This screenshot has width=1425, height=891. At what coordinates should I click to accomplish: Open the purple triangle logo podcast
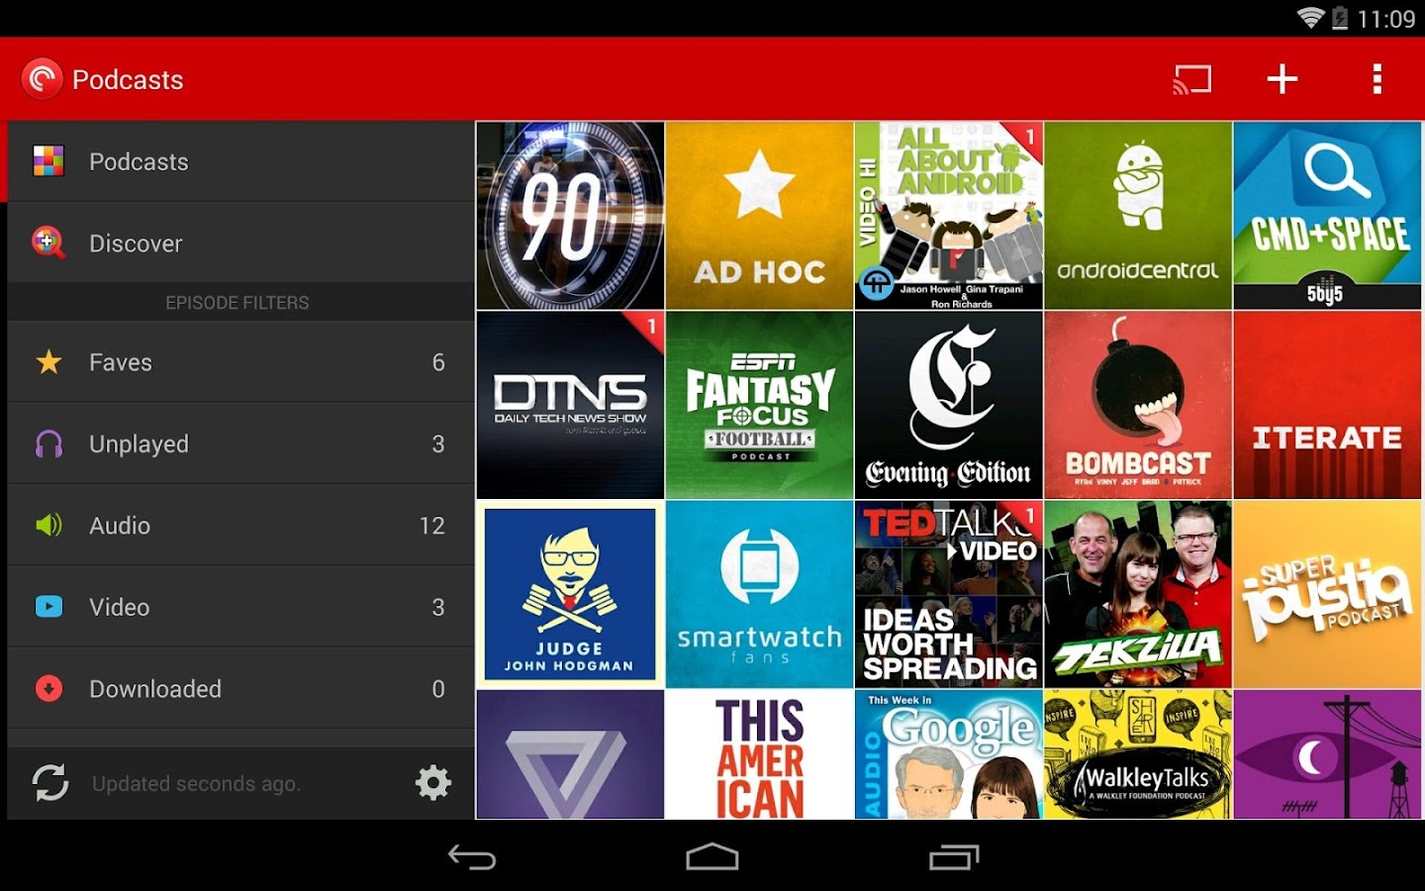click(x=570, y=754)
